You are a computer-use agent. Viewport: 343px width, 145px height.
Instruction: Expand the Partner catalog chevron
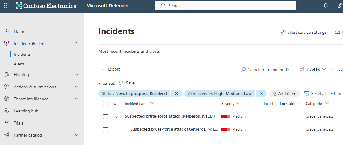[77, 135]
